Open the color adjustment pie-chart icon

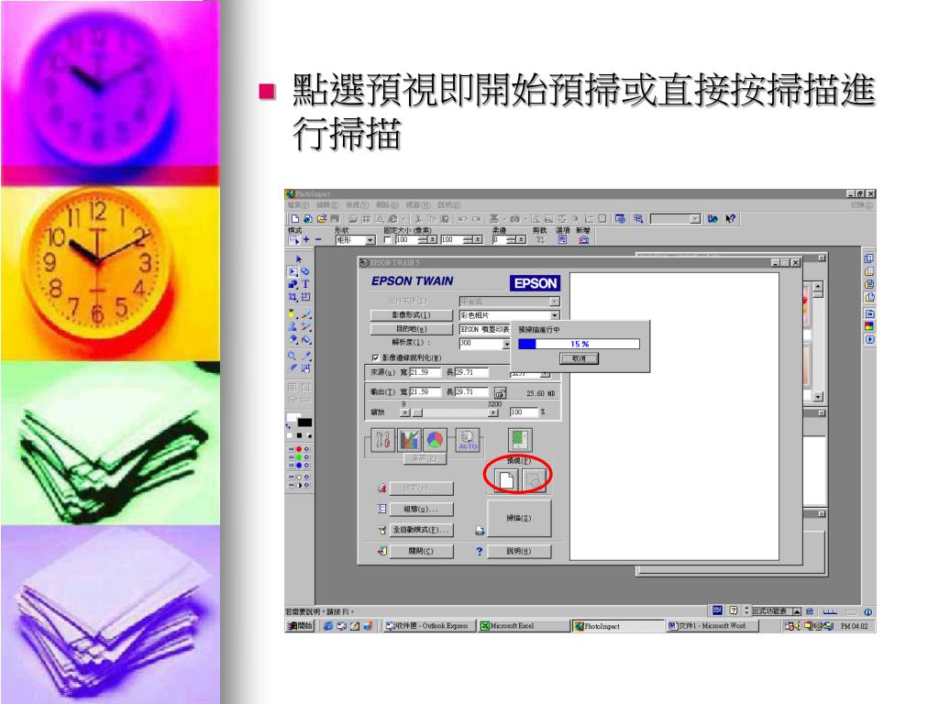(x=435, y=441)
